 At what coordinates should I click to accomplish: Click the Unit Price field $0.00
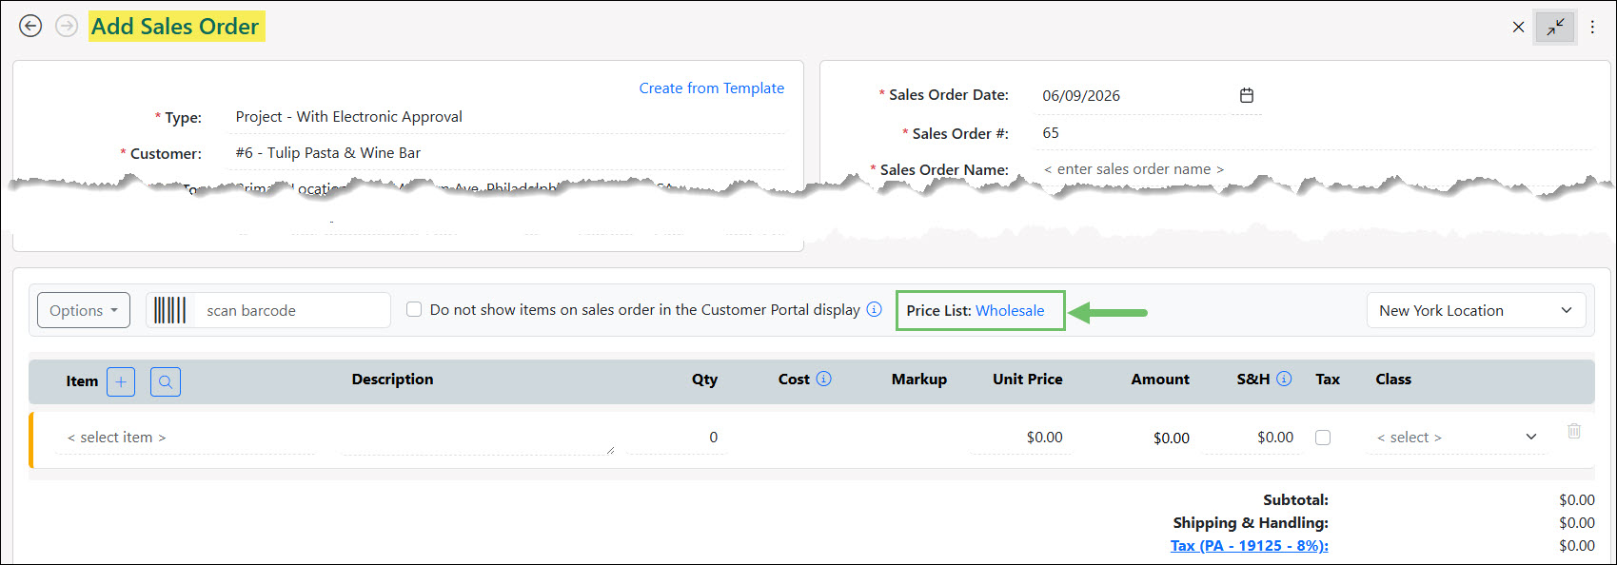pyautogui.click(x=1020, y=438)
